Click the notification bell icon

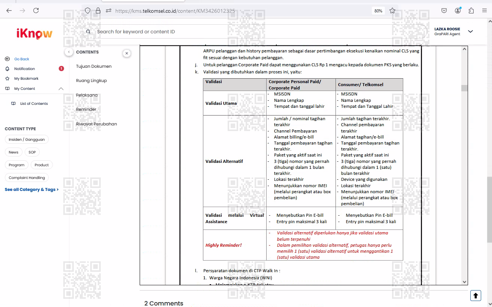click(x=7, y=69)
